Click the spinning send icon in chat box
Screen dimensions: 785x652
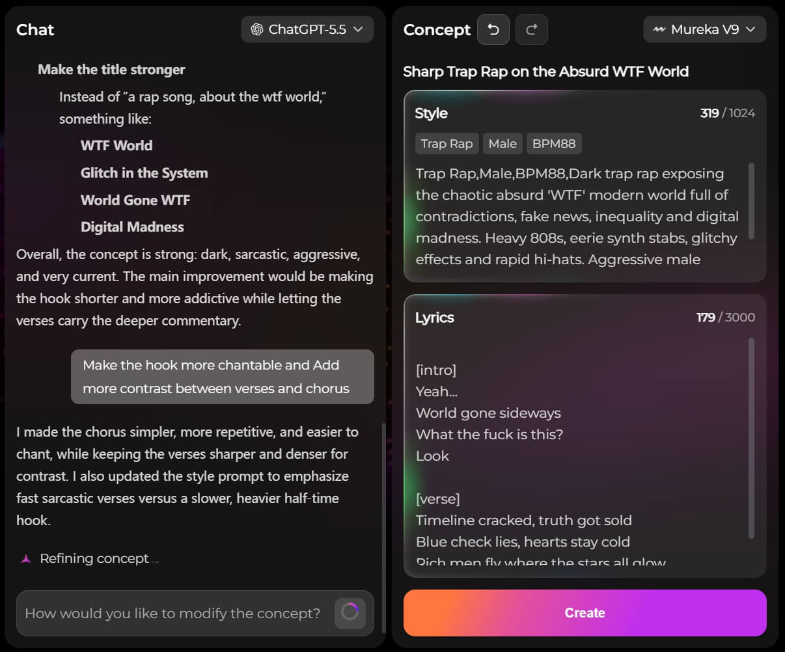coord(350,613)
